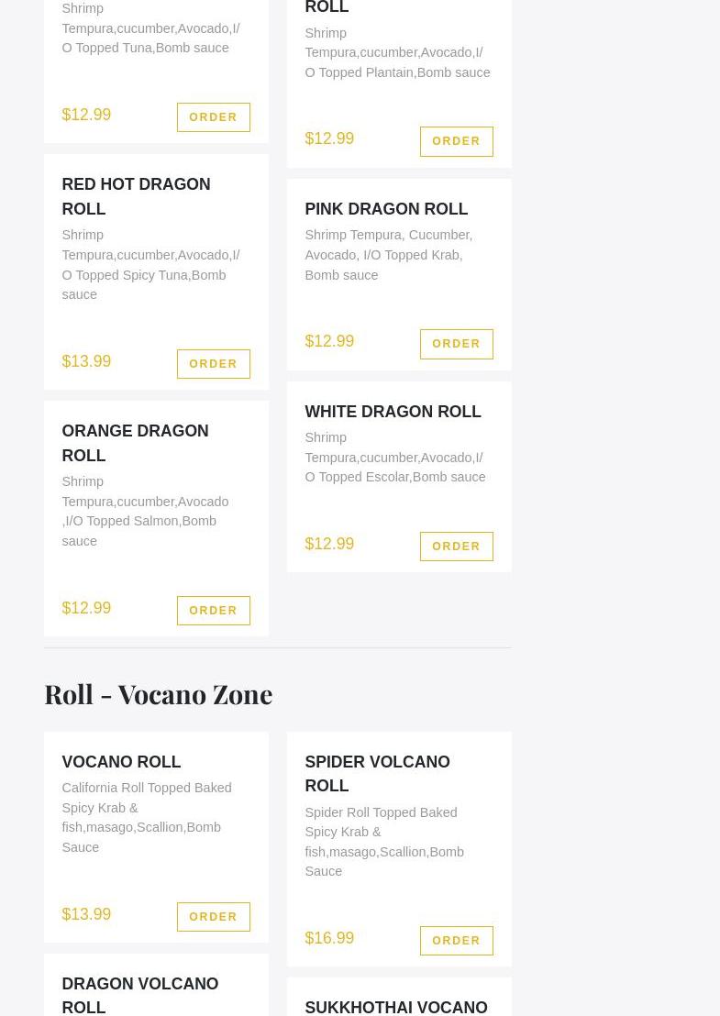This screenshot has height=1016, width=720.
Task: Click ORDER for the Tuna-topped roll
Action: point(213,117)
